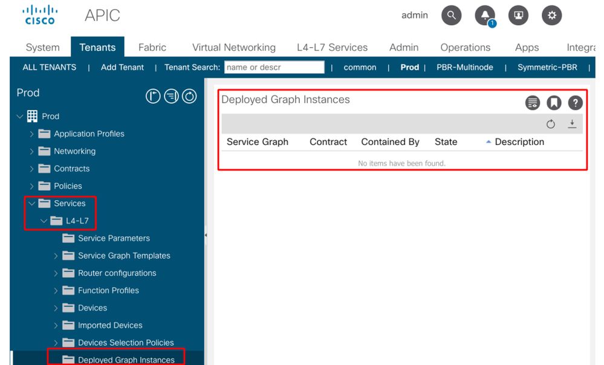Click the Application Profiles folder icon
The width and height of the screenshot is (604, 365).
(44, 134)
